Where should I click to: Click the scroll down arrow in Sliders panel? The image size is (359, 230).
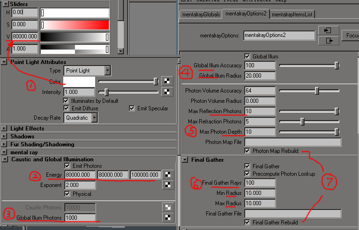tap(120, 51)
